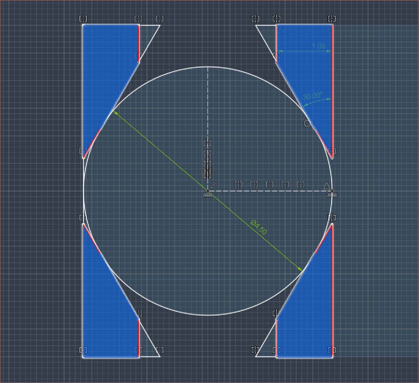Select the outer left vertical edge of the lower-left profile

(x=83, y=290)
